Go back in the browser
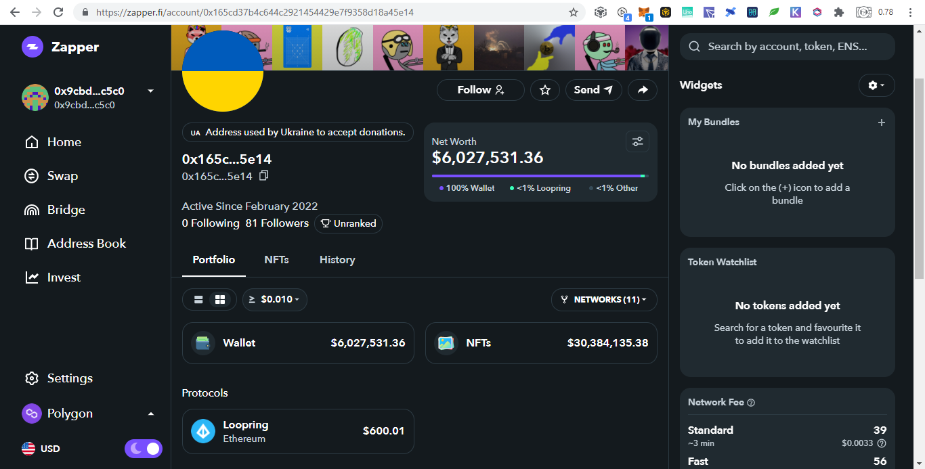Viewport: 925px width, 469px height. coord(15,12)
